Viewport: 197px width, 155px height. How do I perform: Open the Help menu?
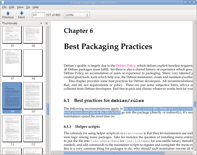(x=36, y=7)
